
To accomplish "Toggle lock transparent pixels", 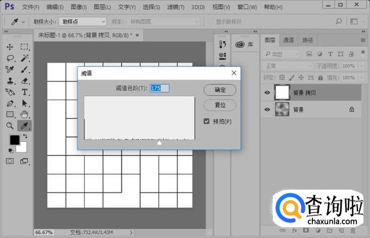I will click(282, 78).
